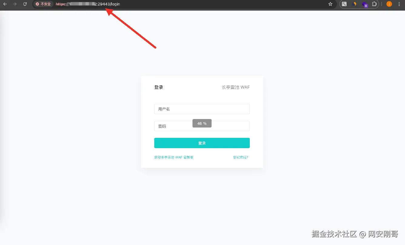Open the three-dot Chrome menu
Screen dimensions: 405x245
pyautogui.click(x=399, y=4)
